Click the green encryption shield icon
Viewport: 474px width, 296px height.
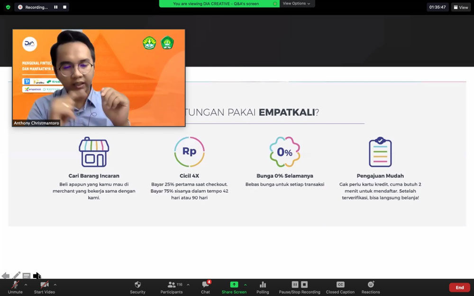[8, 7]
